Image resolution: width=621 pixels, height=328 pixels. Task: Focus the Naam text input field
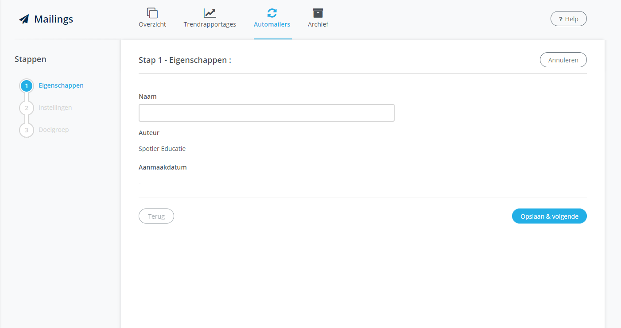coord(266,113)
